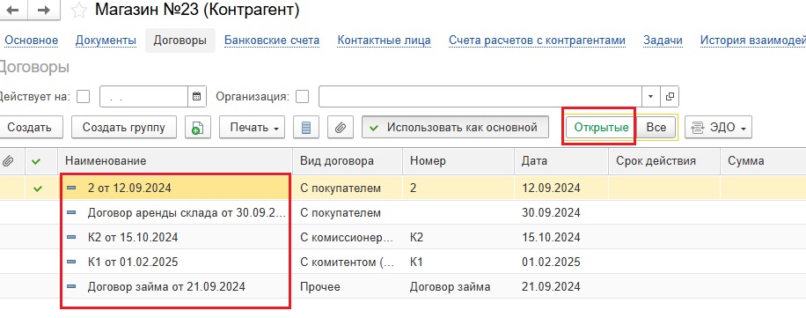Screen dimensions: 806x318
Task: Click row icon of К1 от 01.02.2025
Action: (x=71, y=262)
